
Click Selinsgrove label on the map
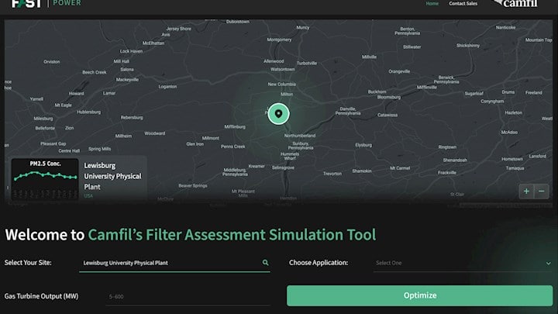tap(288, 167)
